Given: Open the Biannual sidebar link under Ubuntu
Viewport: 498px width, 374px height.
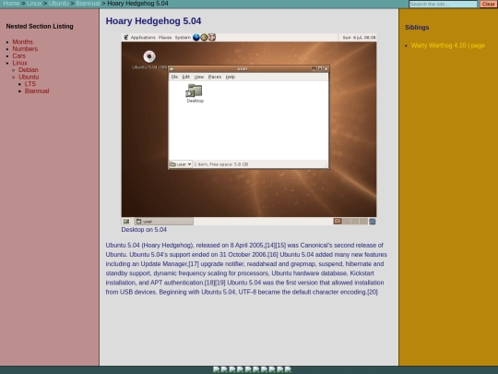Looking at the screenshot, I should [37, 90].
